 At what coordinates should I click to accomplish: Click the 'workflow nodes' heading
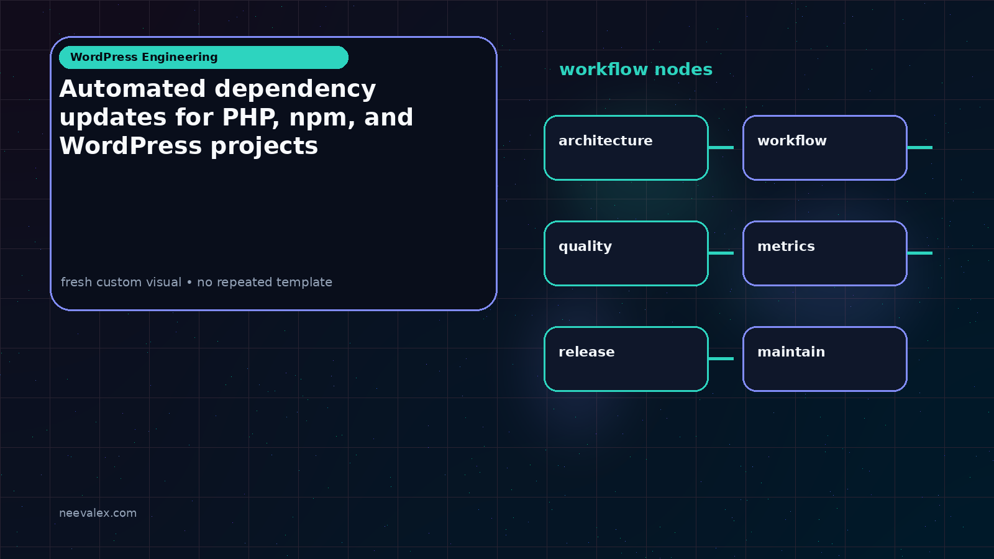[636, 70]
